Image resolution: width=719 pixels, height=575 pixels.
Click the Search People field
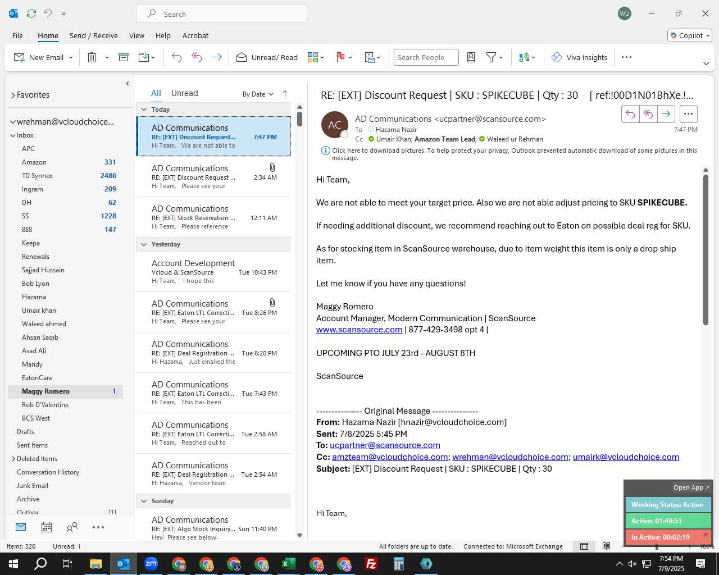pos(426,57)
